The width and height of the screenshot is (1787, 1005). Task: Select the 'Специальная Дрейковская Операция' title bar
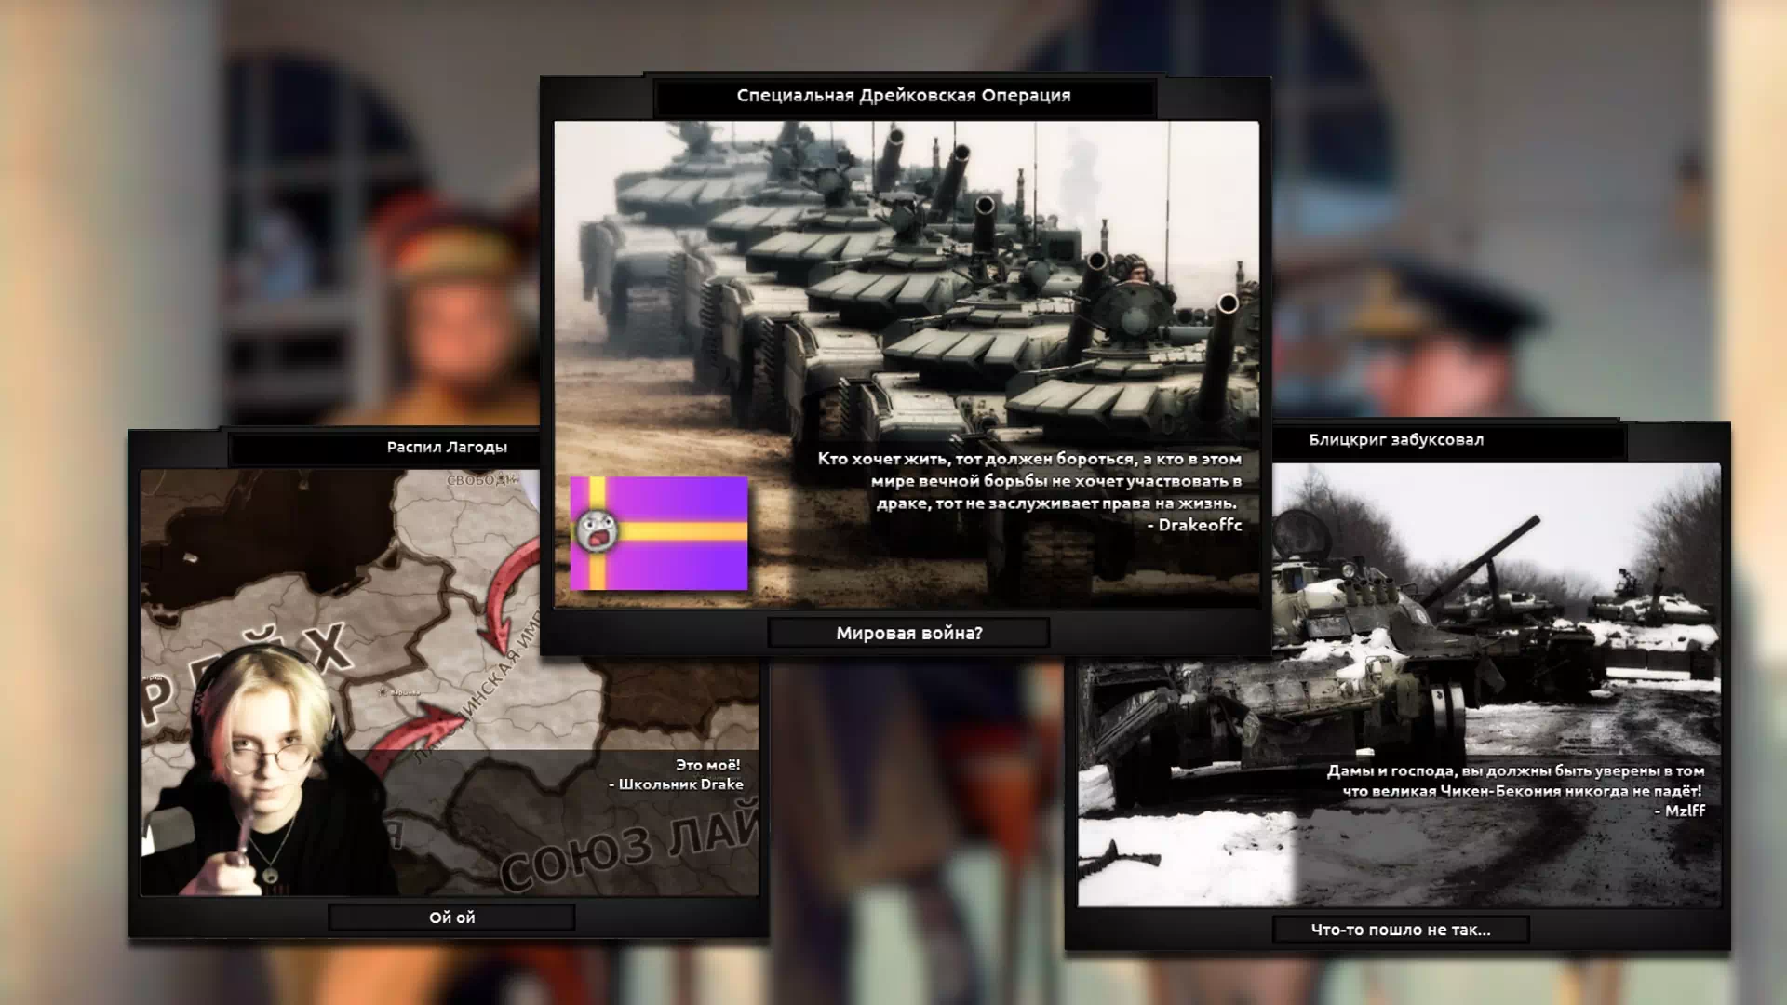coord(904,96)
